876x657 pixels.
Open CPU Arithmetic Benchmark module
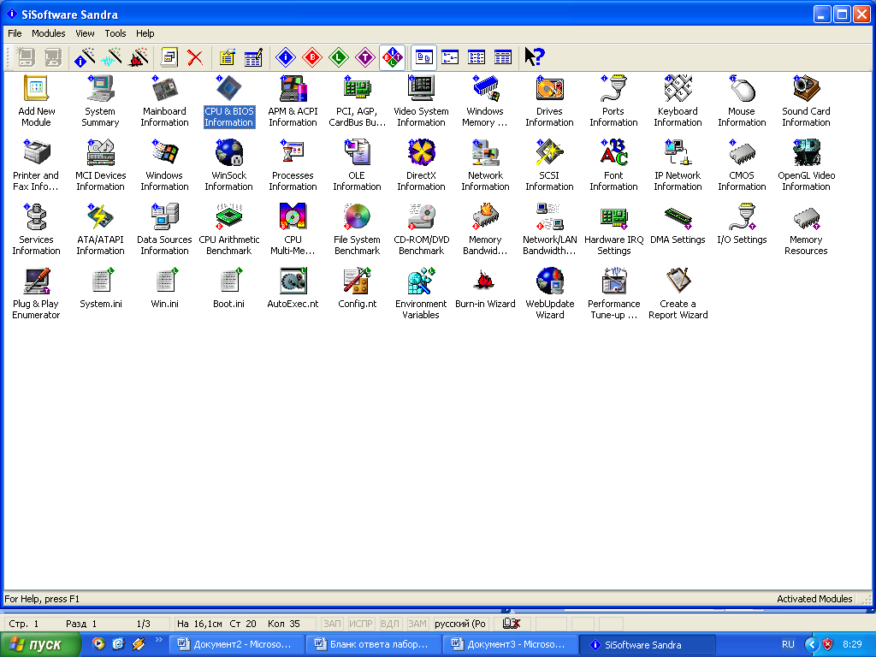pyautogui.click(x=229, y=230)
